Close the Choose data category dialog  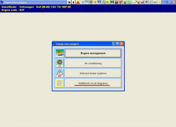(x=122, y=44)
